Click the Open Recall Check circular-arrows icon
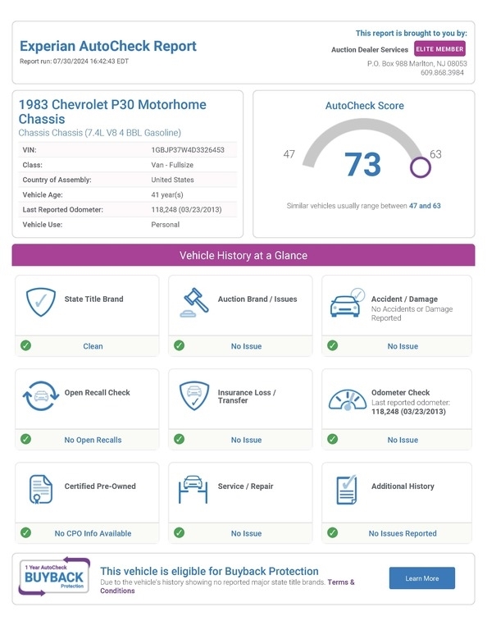This screenshot has width=487, height=630. (40, 395)
